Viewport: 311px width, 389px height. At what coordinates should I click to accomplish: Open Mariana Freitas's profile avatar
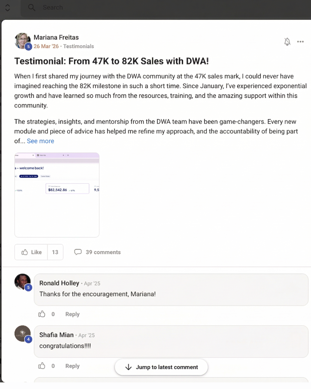tap(22, 41)
